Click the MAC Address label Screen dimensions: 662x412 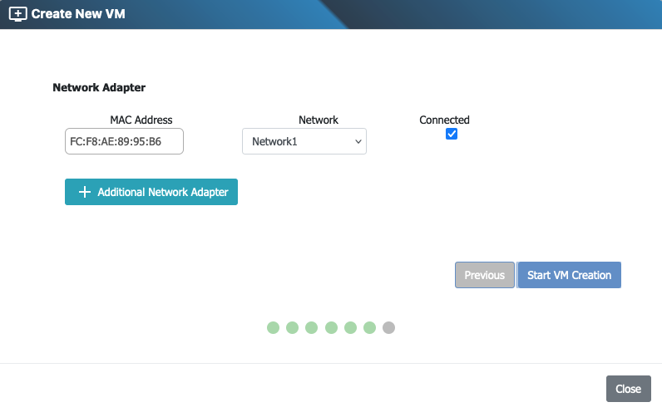[141, 120]
